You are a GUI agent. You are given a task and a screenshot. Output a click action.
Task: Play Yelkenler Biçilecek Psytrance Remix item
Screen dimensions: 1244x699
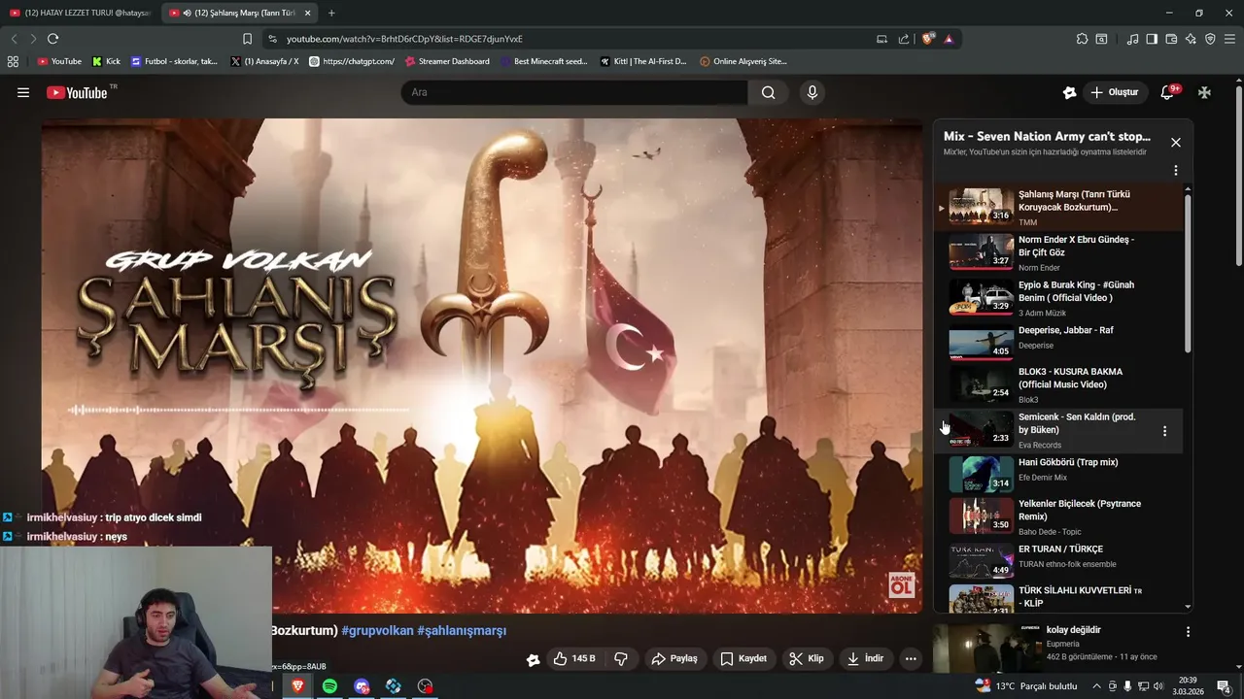point(1058,516)
